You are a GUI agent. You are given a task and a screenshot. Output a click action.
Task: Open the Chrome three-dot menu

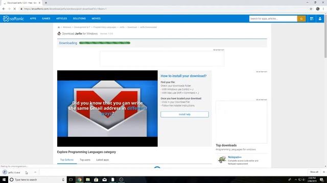(x=323, y=9)
